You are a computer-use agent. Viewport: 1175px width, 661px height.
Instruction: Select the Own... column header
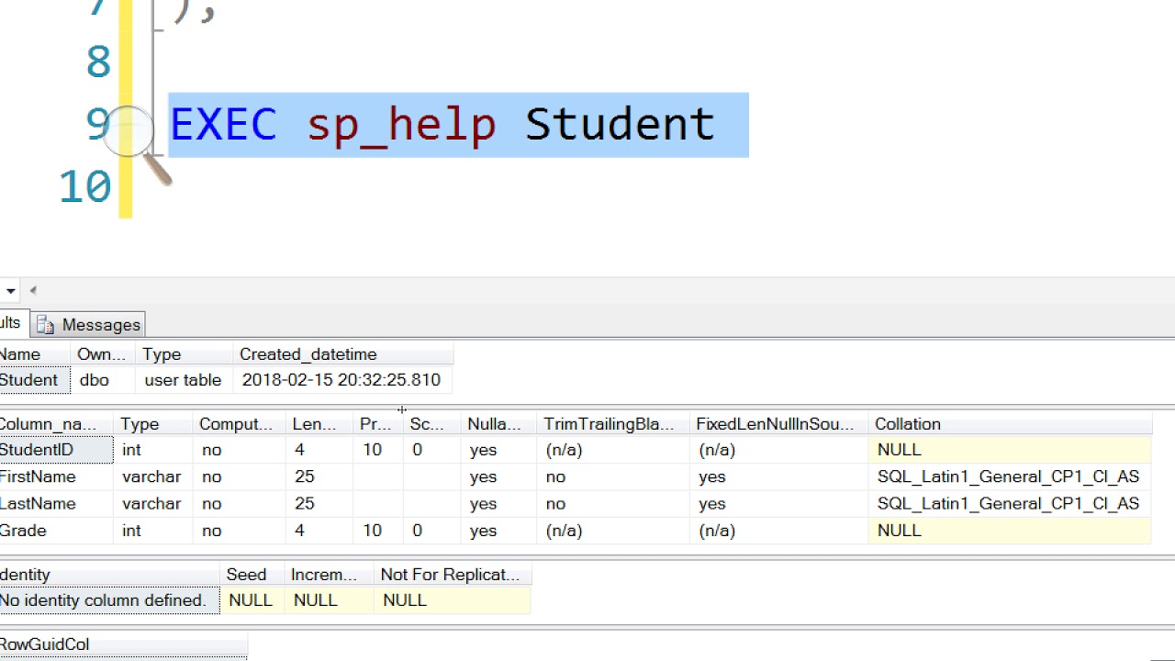103,354
